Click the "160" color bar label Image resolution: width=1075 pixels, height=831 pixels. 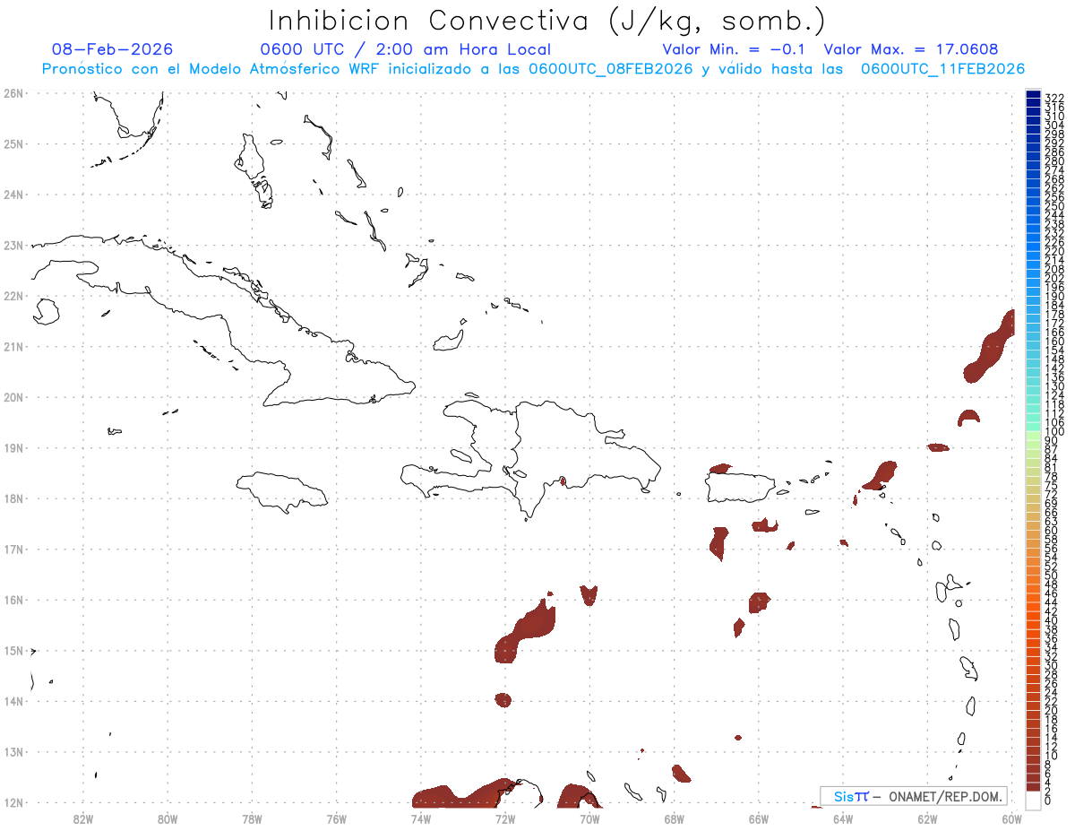1054,342
